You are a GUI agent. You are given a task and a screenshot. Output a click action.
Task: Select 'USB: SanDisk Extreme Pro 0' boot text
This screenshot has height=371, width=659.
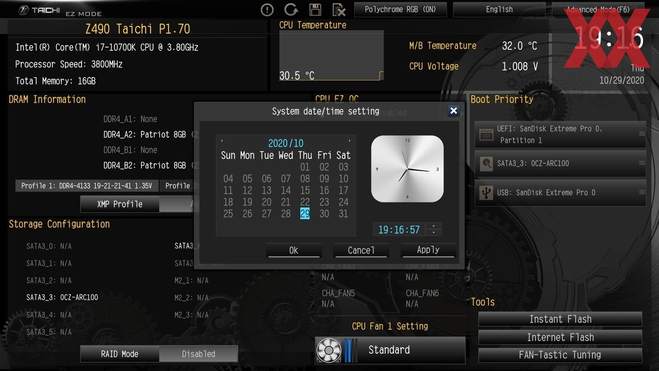click(x=546, y=193)
